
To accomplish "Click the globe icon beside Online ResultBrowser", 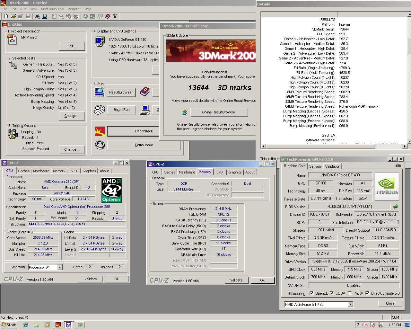I will click(184, 112).
